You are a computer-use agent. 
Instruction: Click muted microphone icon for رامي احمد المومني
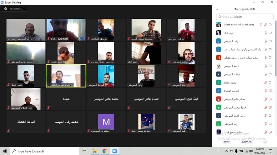(x=265, y=116)
